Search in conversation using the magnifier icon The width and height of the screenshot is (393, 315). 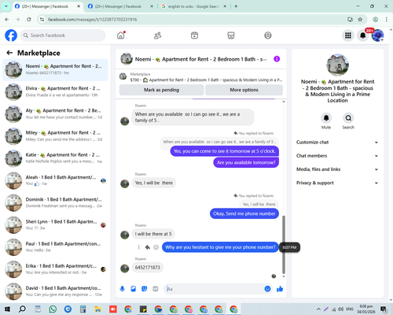(x=348, y=118)
